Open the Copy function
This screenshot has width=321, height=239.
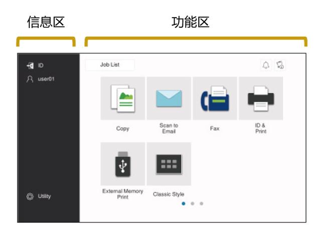click(123, 98)
